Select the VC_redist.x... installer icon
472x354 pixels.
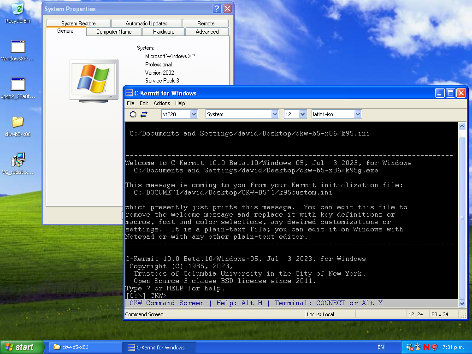18,164
